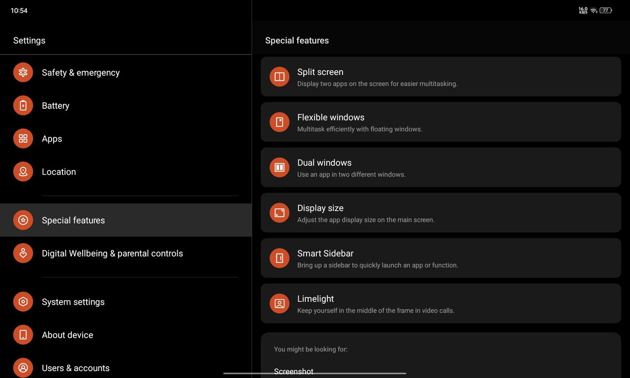Tap 'Bring up a sidebar' description text

tap(378, 265)
